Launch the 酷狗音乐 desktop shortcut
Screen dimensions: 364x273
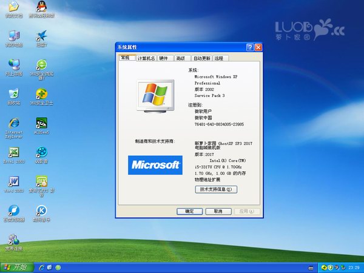pyautogui.click(x=41, y=211)
